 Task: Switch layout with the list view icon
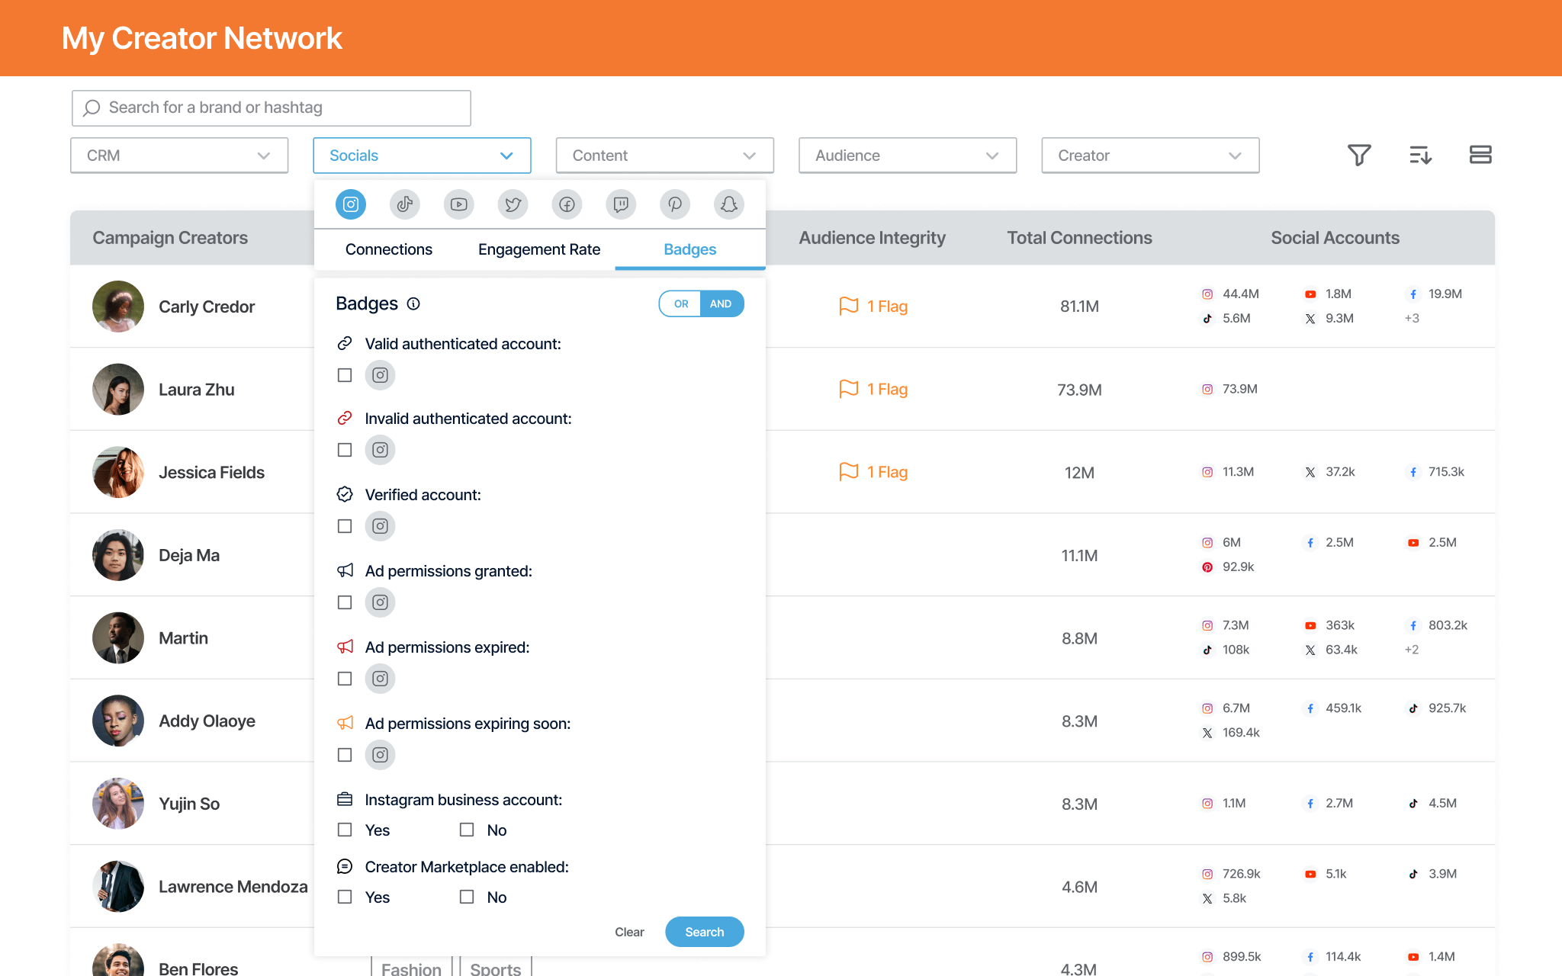[x=1480, y=155]
